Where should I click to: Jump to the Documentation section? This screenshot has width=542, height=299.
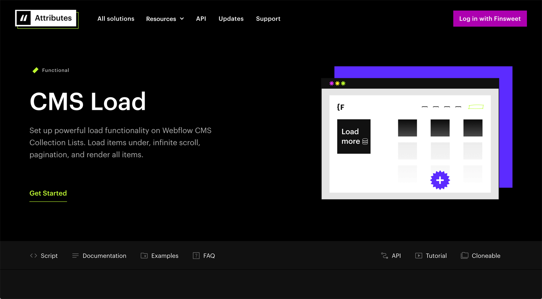[x=99, y=256]
